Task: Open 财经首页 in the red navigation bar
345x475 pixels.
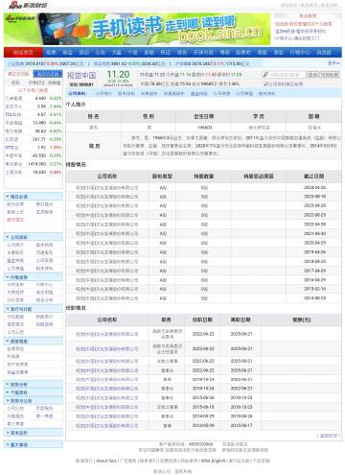Action: click(x=23, y=52)
